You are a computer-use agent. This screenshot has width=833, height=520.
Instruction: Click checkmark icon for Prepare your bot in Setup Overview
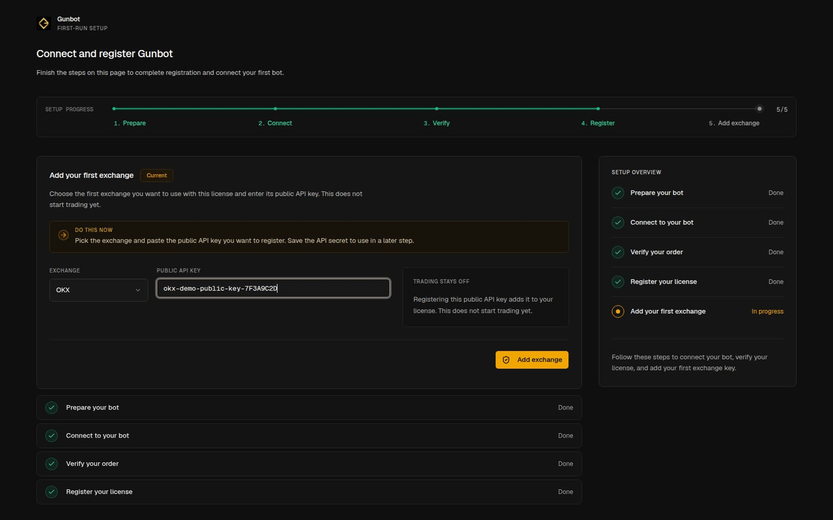(618, 193)
